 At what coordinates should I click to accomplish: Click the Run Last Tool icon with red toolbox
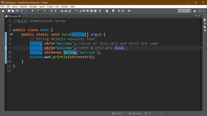pyautogui.click(x=45, y=11)
